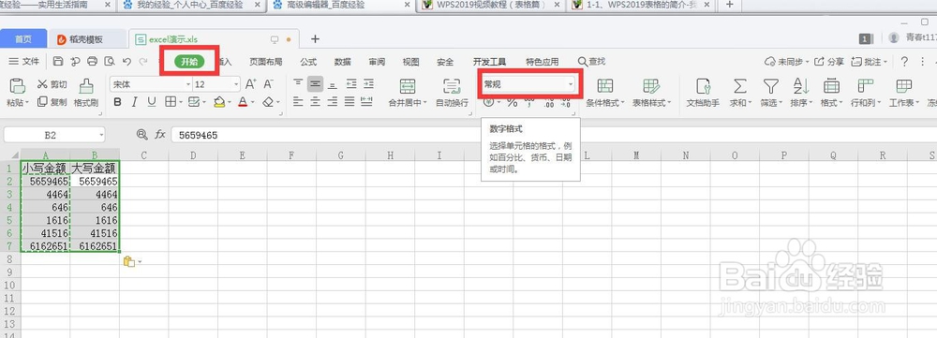Click the Merge and Center (合并居中) icon

click(408, 85)
